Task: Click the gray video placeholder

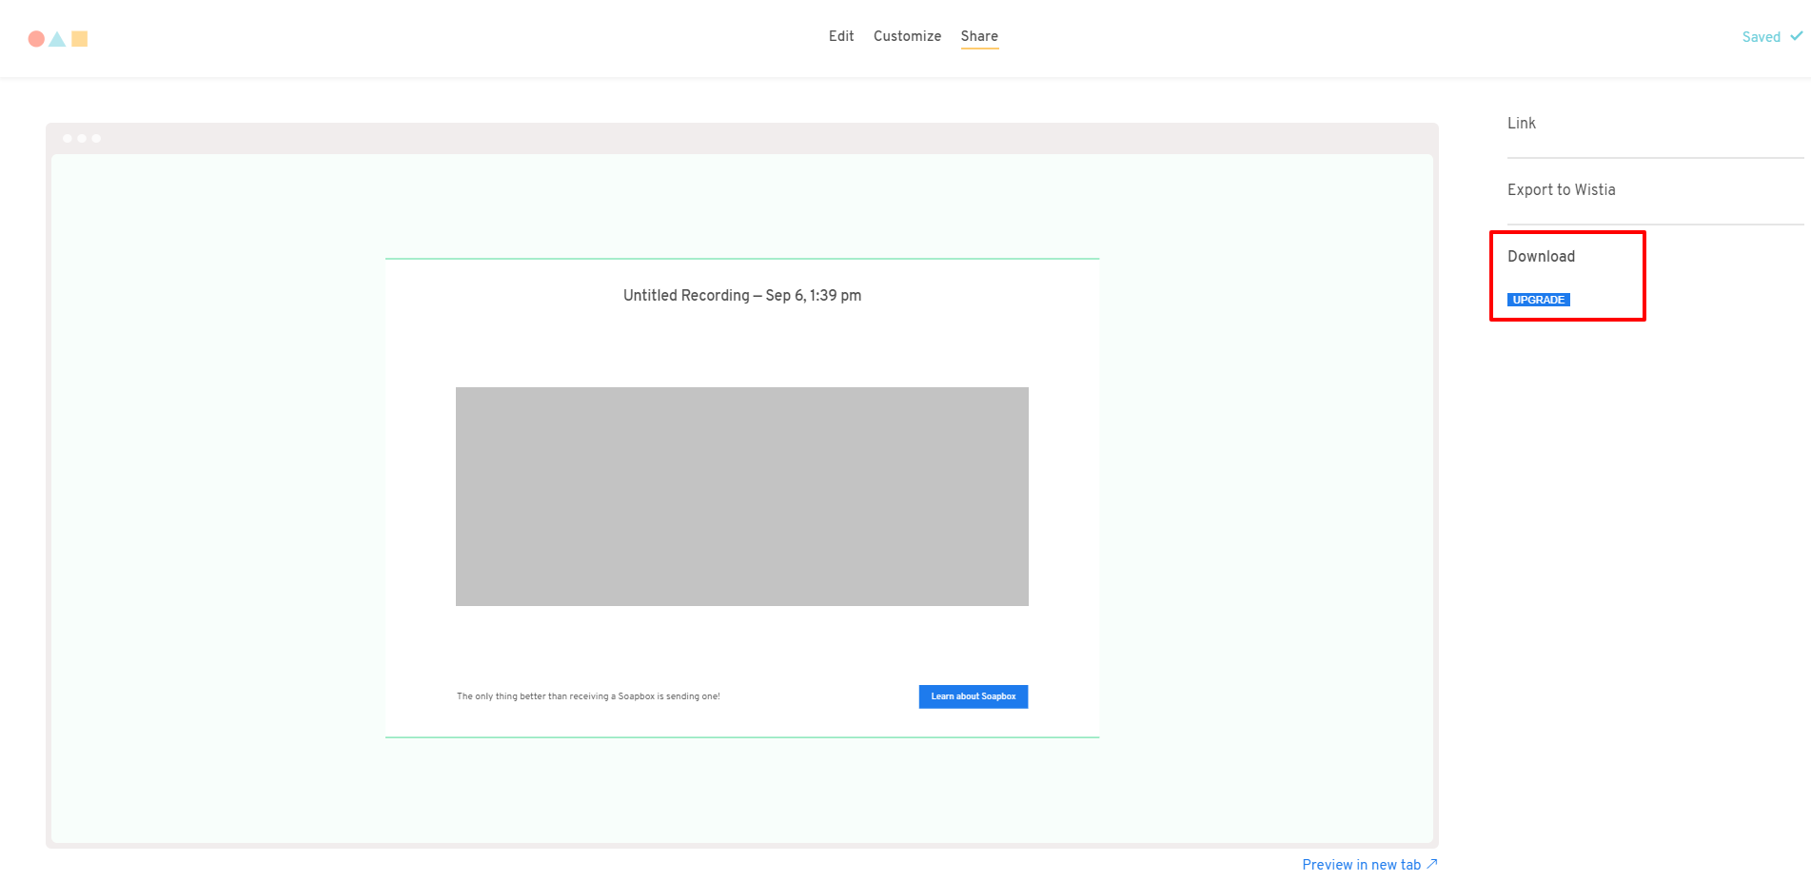Action: (741, 496)
